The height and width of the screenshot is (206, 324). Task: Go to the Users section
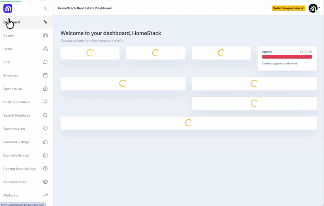(26, 49)
